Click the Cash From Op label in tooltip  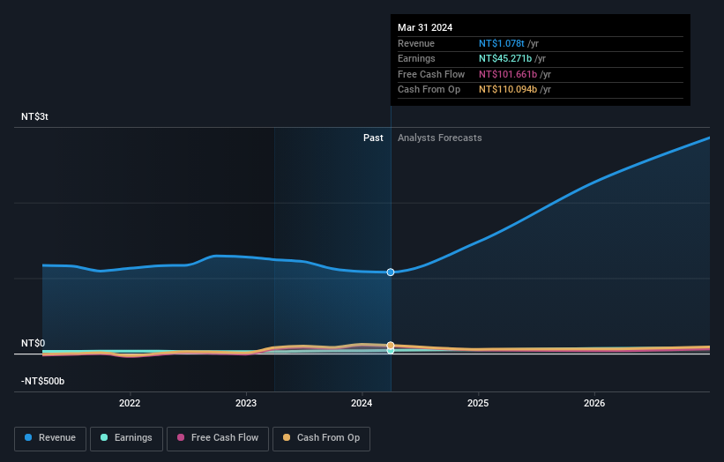coord(429,90)
